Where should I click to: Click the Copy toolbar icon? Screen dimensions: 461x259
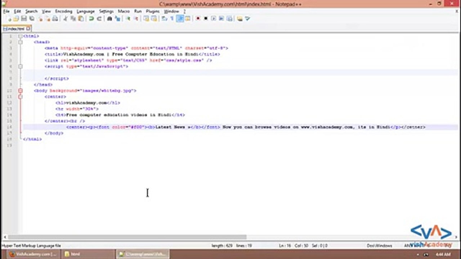[x=73, y=18]
